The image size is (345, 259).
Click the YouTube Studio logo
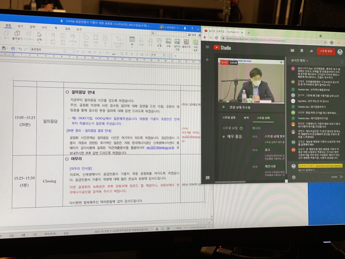222,48
